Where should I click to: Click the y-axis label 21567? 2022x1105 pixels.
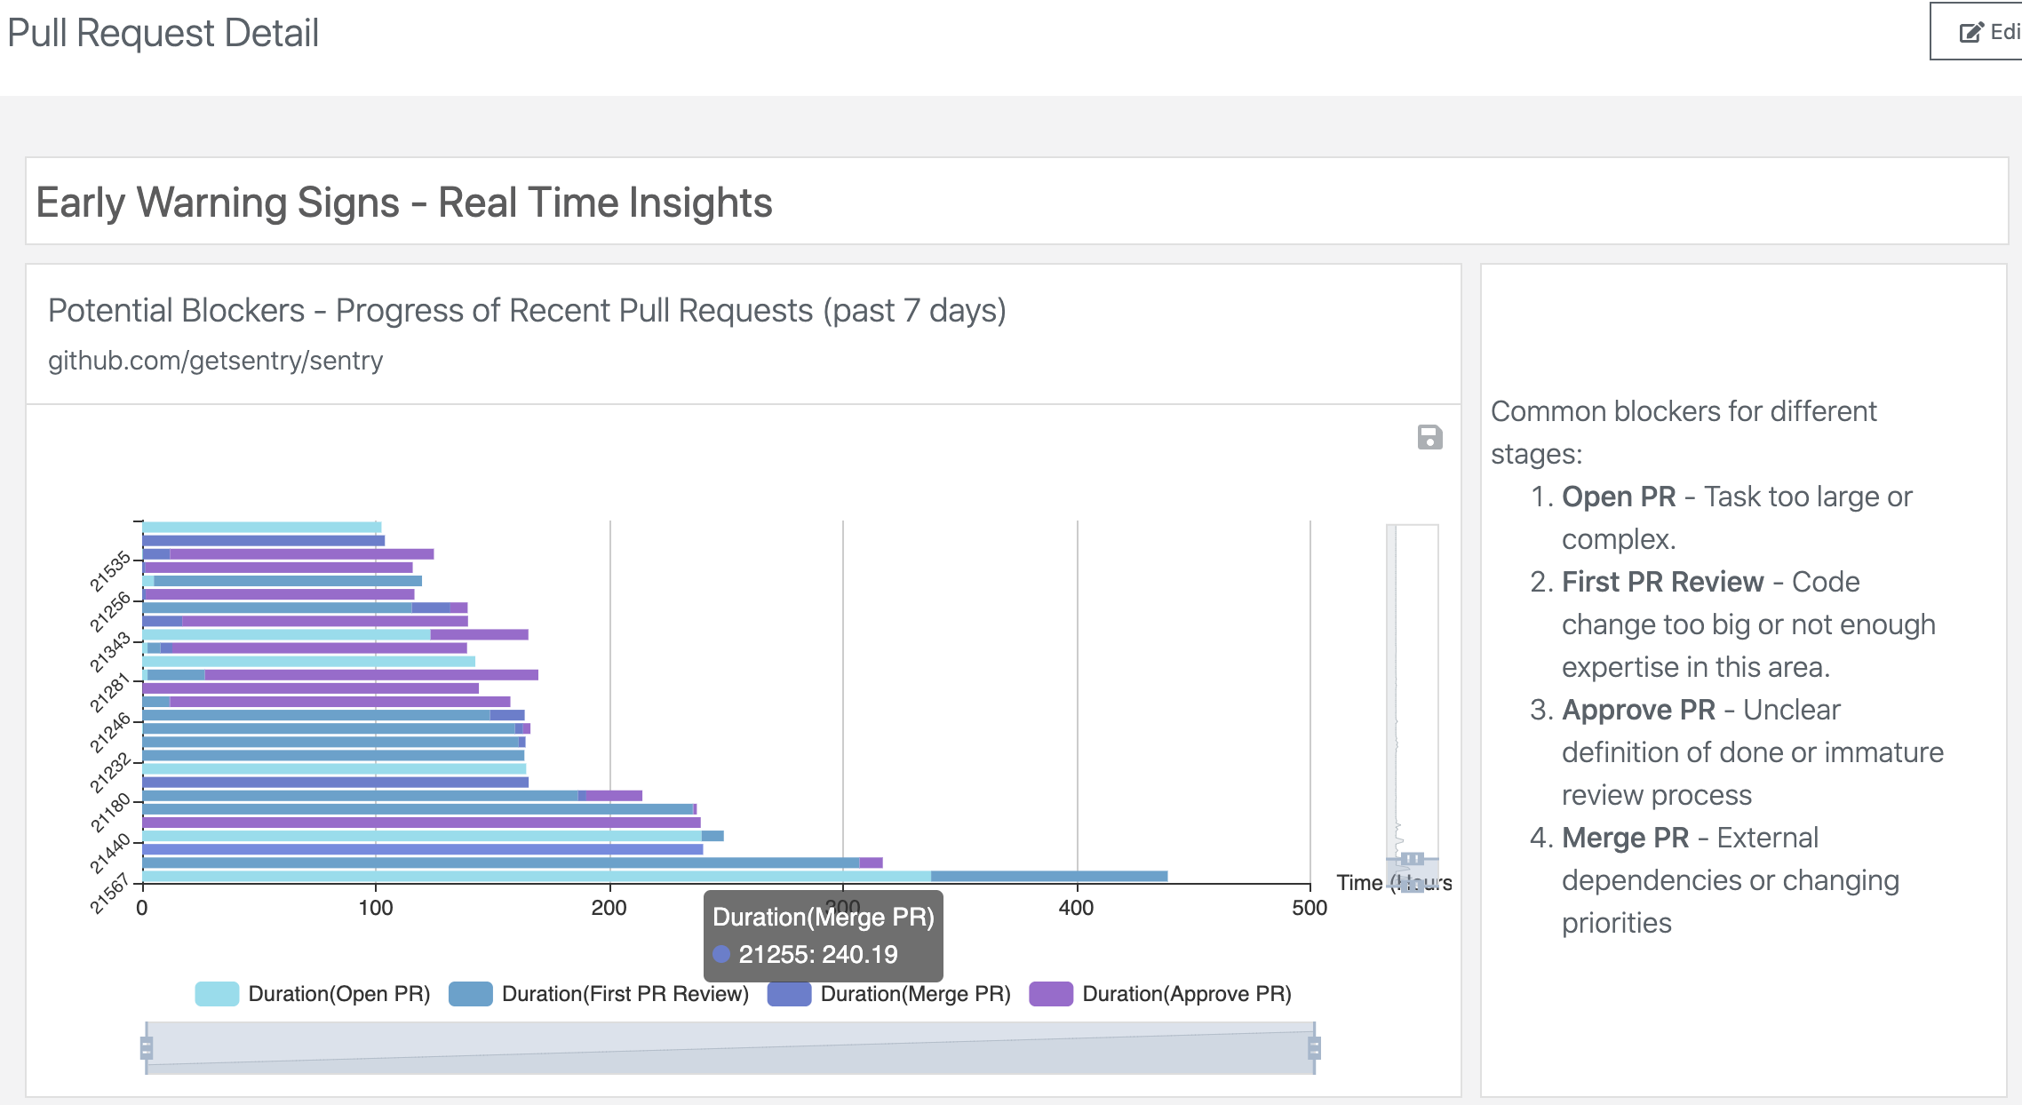[x=110, y=893]
